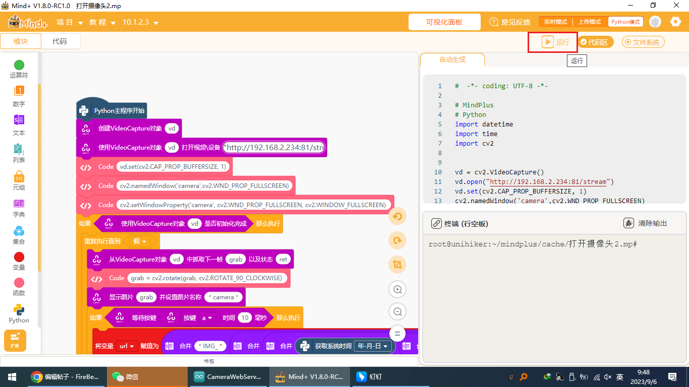Viewport: 689px width, 387px height.
Task: Undo last action on workspace
Action: click(x=397, y=217)
